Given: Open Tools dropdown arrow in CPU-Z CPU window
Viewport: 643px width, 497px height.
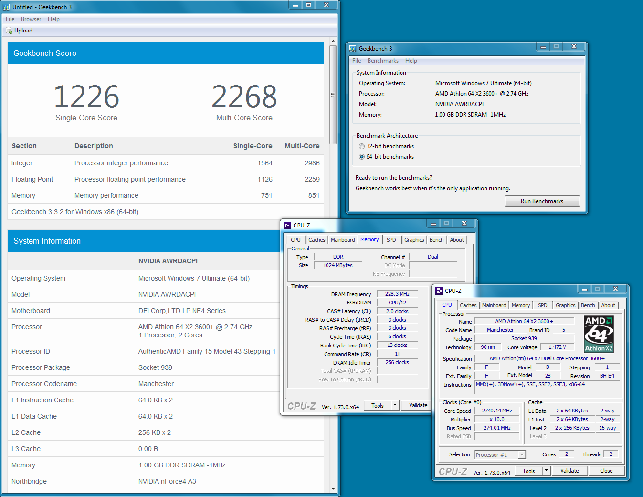Looking at the screenshot, I should pyautogui.click(x=546, y=471).
